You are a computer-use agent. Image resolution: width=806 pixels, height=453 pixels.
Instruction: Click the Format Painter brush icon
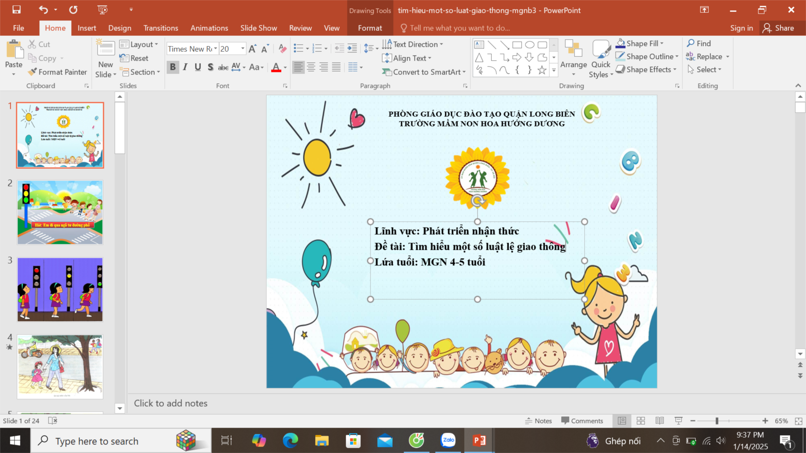pos(32,72)
